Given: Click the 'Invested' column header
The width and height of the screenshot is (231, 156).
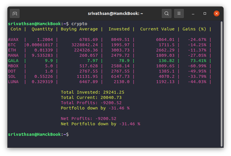Looking at the screenshot, I should [x=119, y=29].
